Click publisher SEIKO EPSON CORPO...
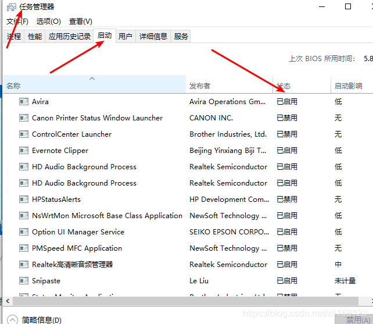This screenshot has width=373, height=324. tap(229, 232)
